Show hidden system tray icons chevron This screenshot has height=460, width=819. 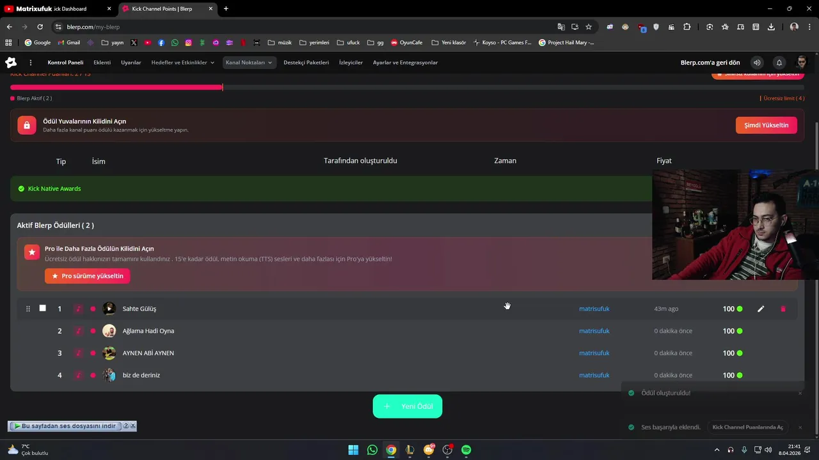pyautogui.click(x=717, y=450)
